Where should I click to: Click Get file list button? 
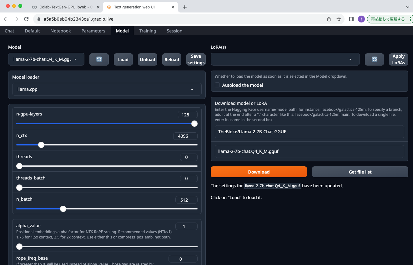click(x=360, y=172)
